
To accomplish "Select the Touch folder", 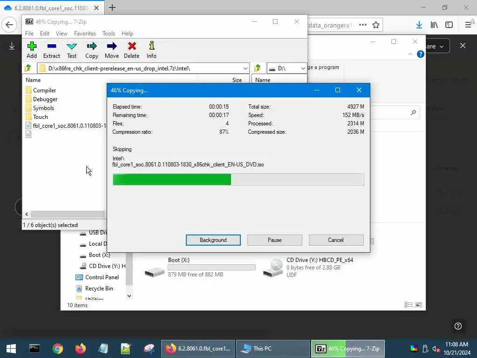I will click(x=37, y=117).
